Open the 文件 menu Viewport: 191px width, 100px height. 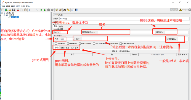pyautogui.click(x=3, y=6)
